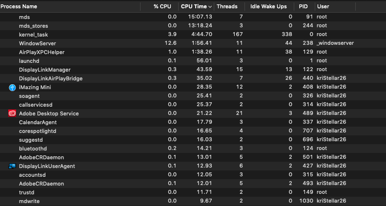
Task: Select the mdwrite process row
Action: 193,201
